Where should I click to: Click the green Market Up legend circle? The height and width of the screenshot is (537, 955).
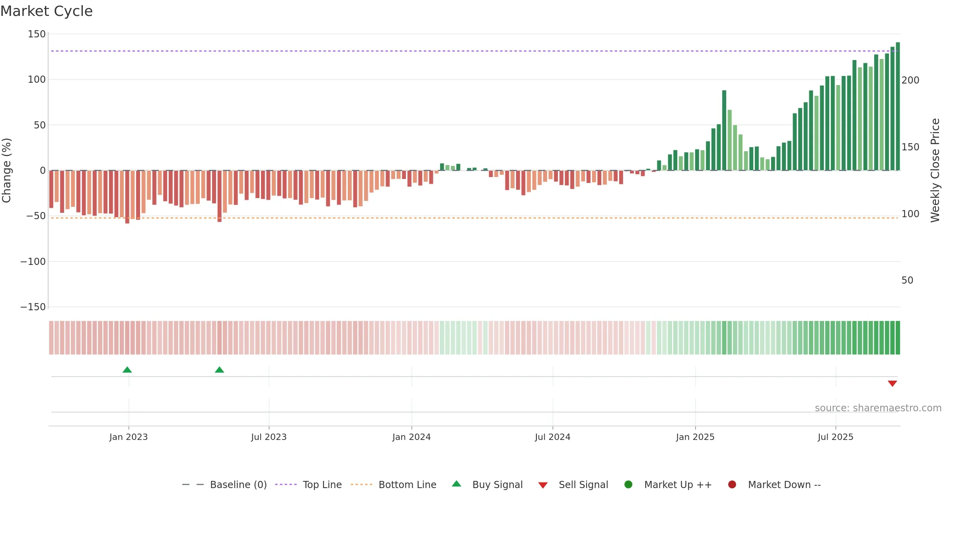click(x=628, y=484)
